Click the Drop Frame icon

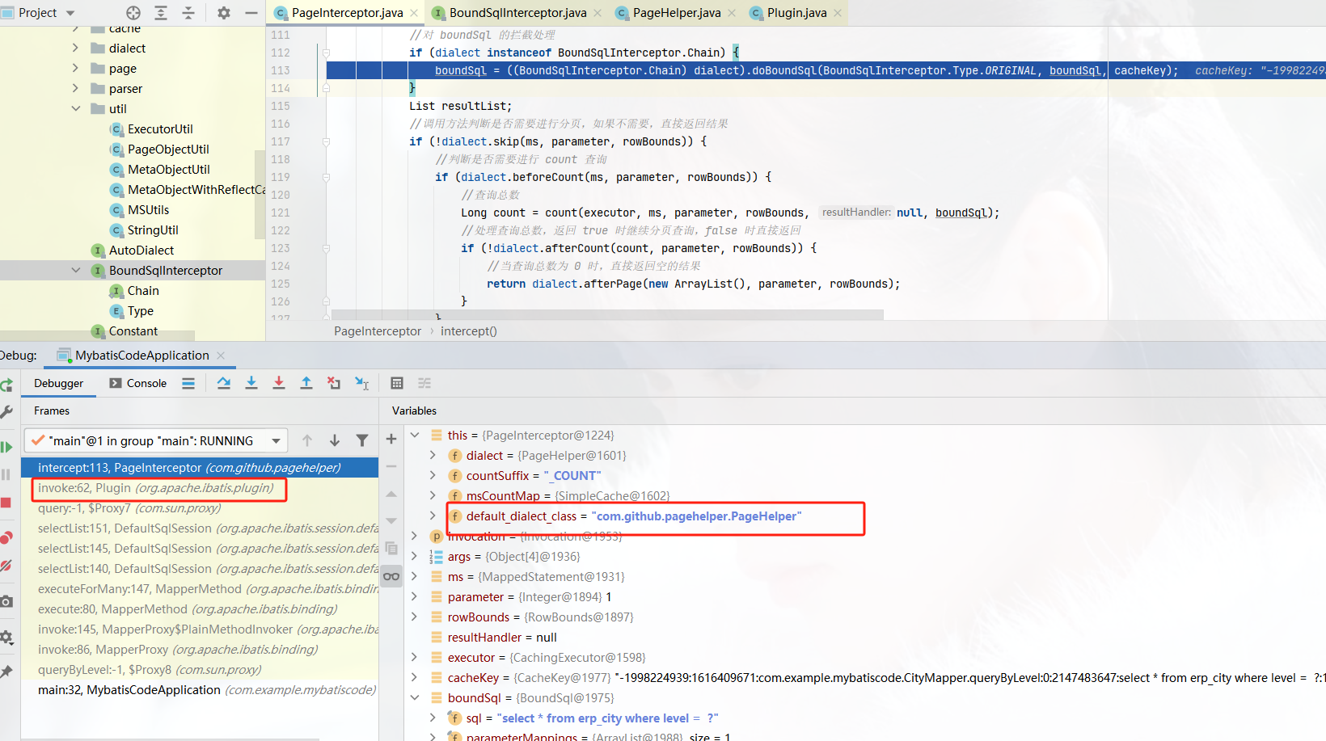[x=334, y=383]
